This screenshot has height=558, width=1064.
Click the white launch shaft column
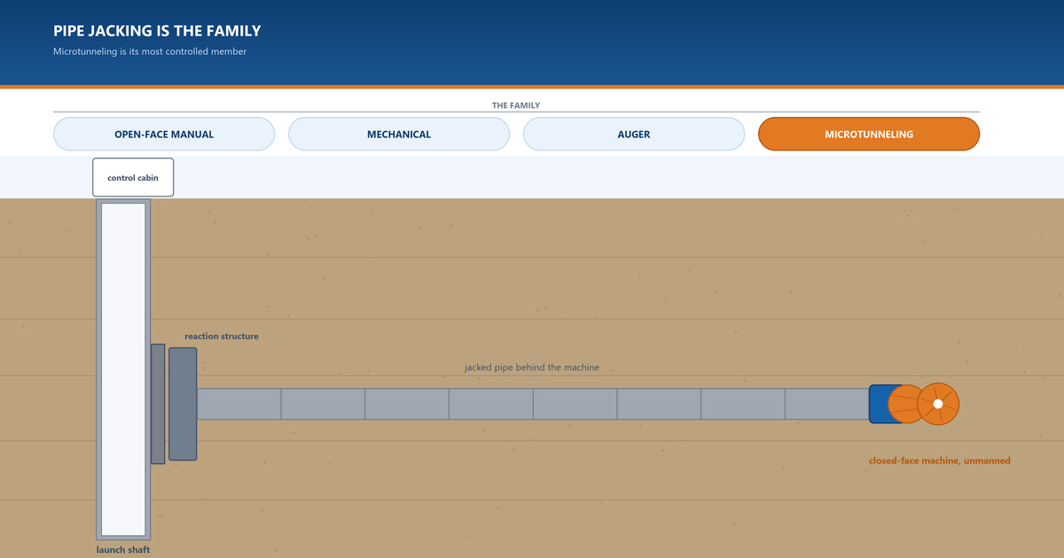(x=123, y=369)
